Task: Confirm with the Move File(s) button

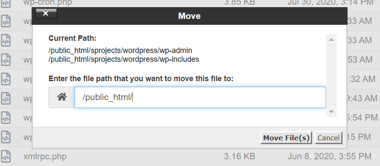Action: click(286, 138)
